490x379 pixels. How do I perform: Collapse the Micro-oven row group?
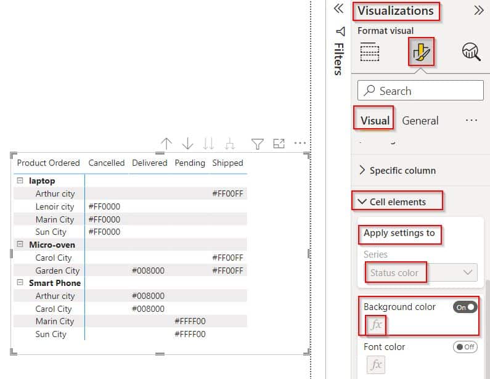point(20,244)
